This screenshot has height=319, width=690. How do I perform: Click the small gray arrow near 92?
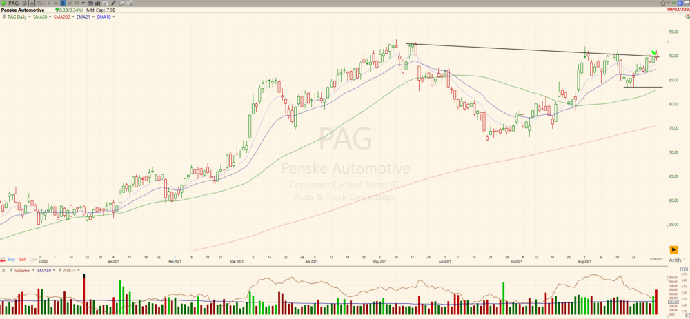coord(667,41)
